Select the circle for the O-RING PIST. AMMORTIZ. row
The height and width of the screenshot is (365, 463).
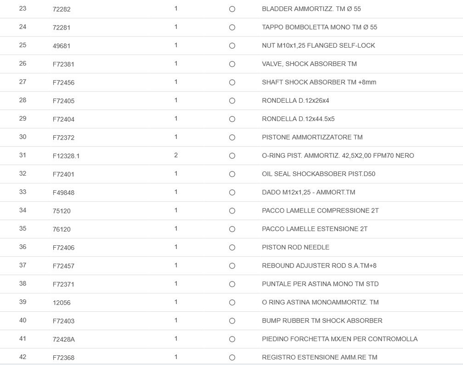(x=232, y=156)
